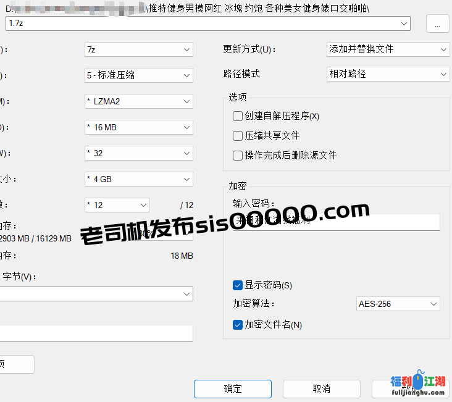Check 操作完成后删除源文件 option
The width and height of the screenshot is (452, 402).
(238, 156)
